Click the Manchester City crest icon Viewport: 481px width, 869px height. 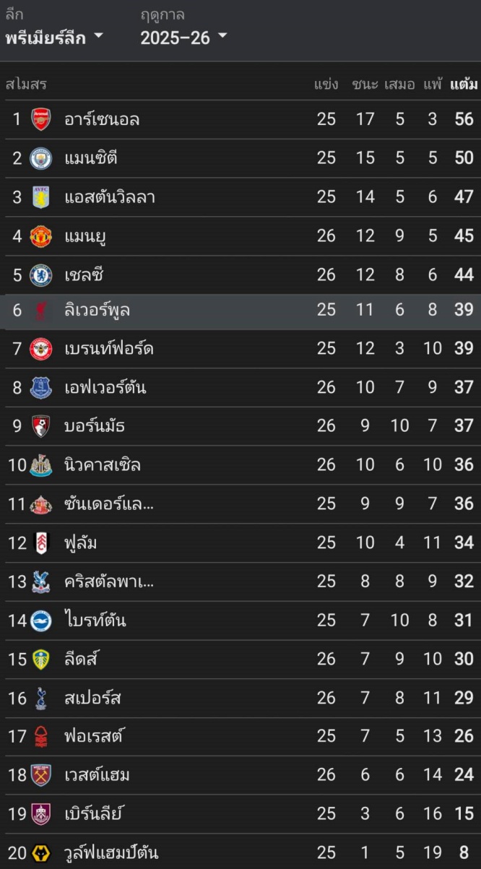pos(41,158)
